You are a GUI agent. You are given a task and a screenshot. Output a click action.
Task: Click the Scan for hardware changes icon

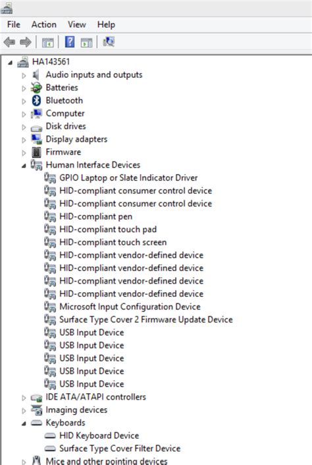pyautogui.click(x=109, y=42)
